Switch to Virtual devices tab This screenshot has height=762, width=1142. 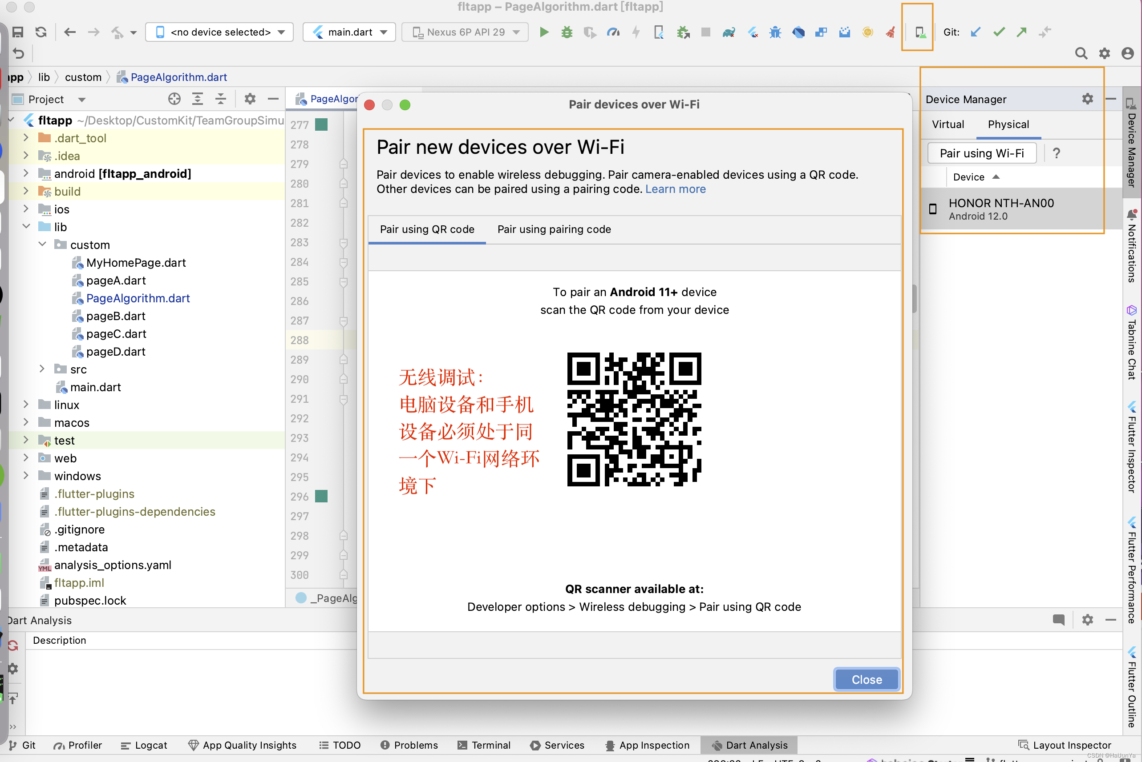click(948, 124)
